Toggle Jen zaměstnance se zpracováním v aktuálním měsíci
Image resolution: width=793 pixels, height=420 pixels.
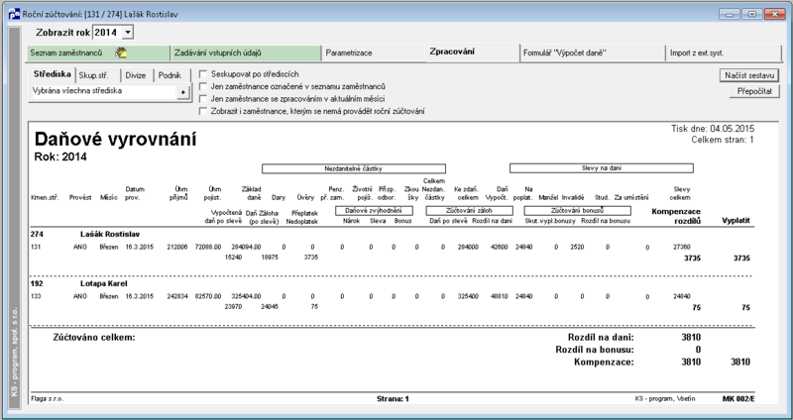point(203,99)
